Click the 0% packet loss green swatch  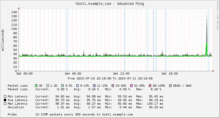pyautogui.click(x=36, y=86)
